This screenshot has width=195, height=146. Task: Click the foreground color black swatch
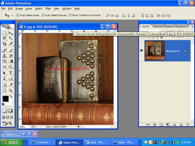[6, 99]
